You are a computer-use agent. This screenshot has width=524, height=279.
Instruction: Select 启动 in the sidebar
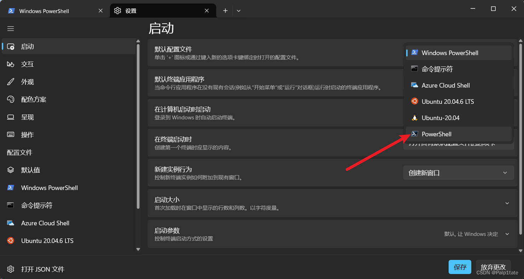tap(69, 46)
